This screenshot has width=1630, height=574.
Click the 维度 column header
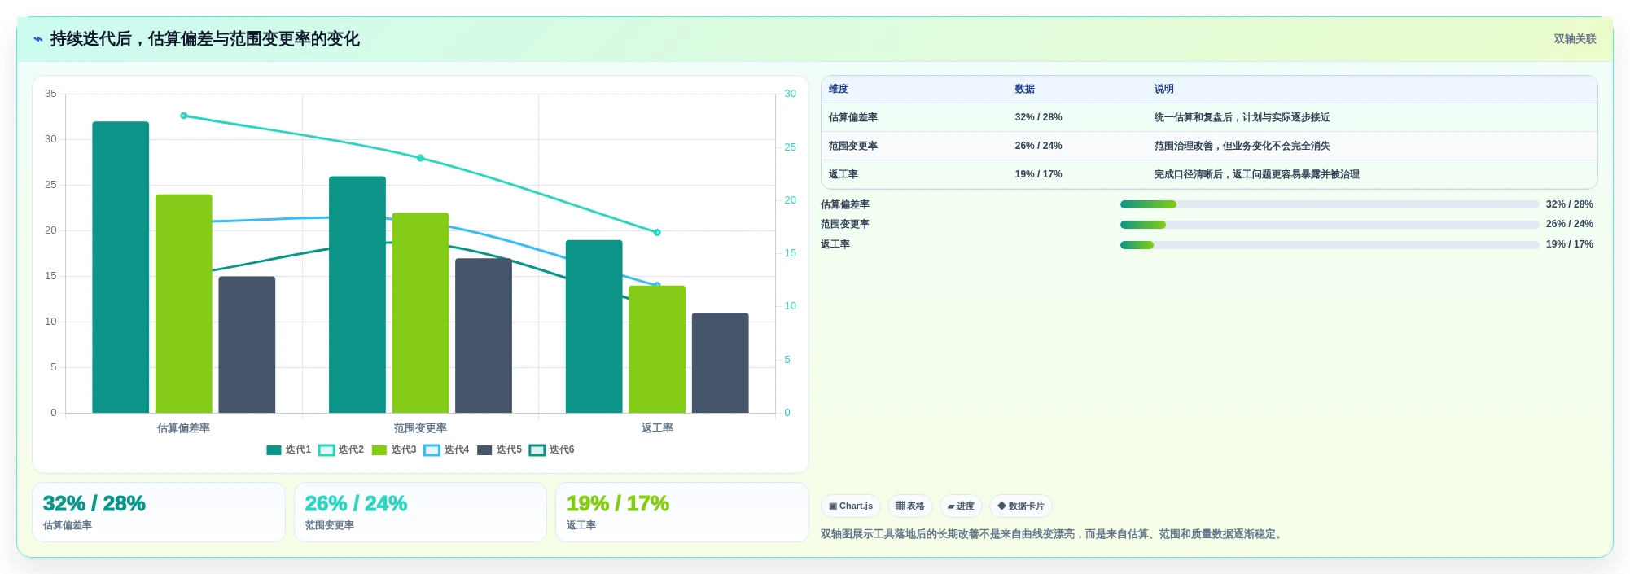(x=839, y=90)
